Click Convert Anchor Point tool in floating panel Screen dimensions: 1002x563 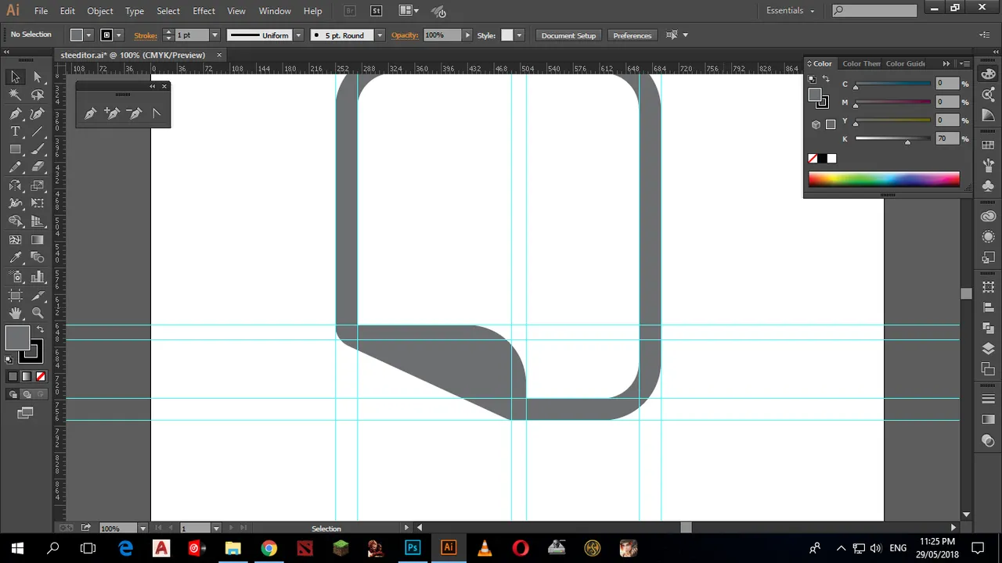[x=156, y=113]
